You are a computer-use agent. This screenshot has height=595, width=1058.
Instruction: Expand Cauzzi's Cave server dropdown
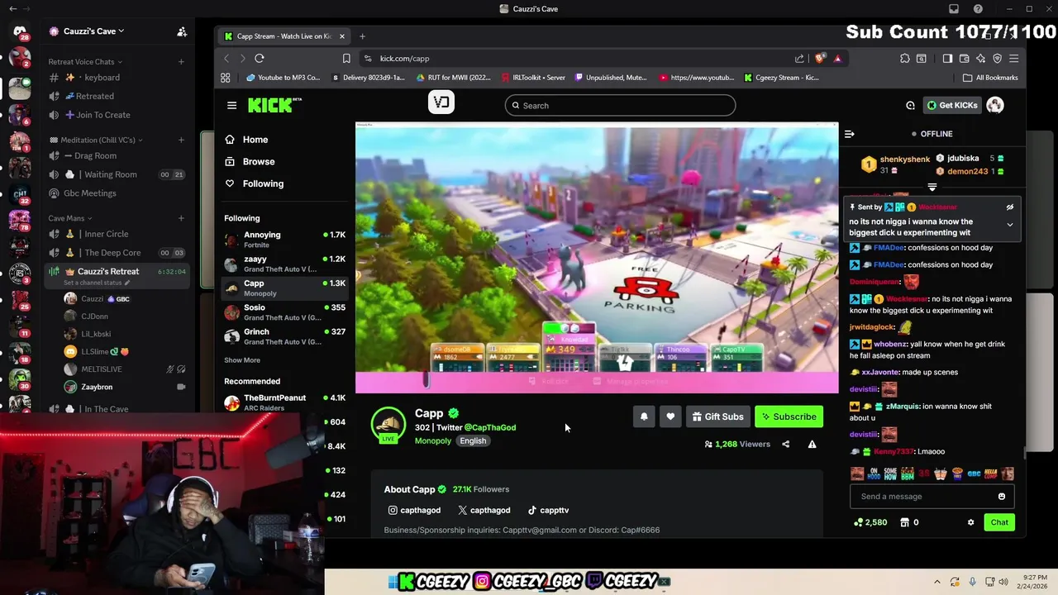click(x=94, y=31)
